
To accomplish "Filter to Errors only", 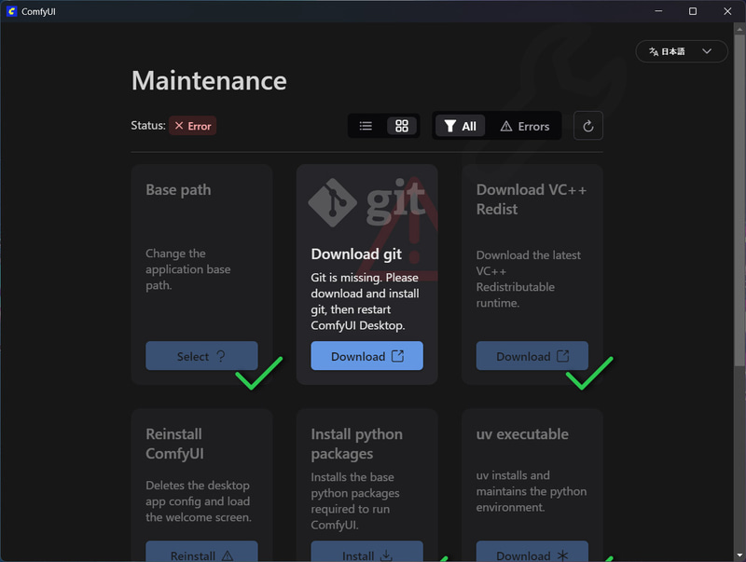I will coord(525,126).
